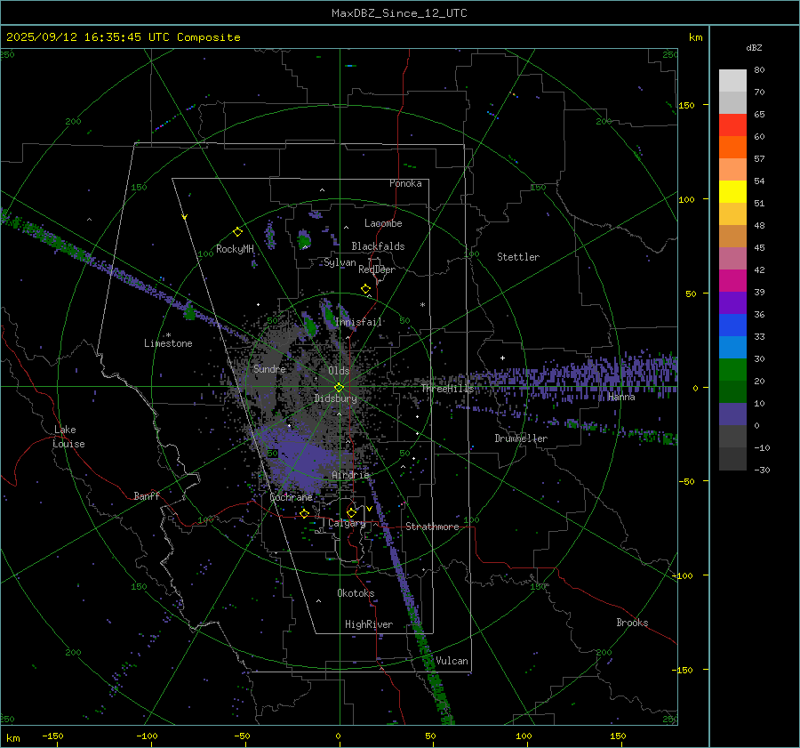Select the blue 33-36 dBZ legend color
The width and height of the screenshot is (800, 748).
(x=732, y=325)
